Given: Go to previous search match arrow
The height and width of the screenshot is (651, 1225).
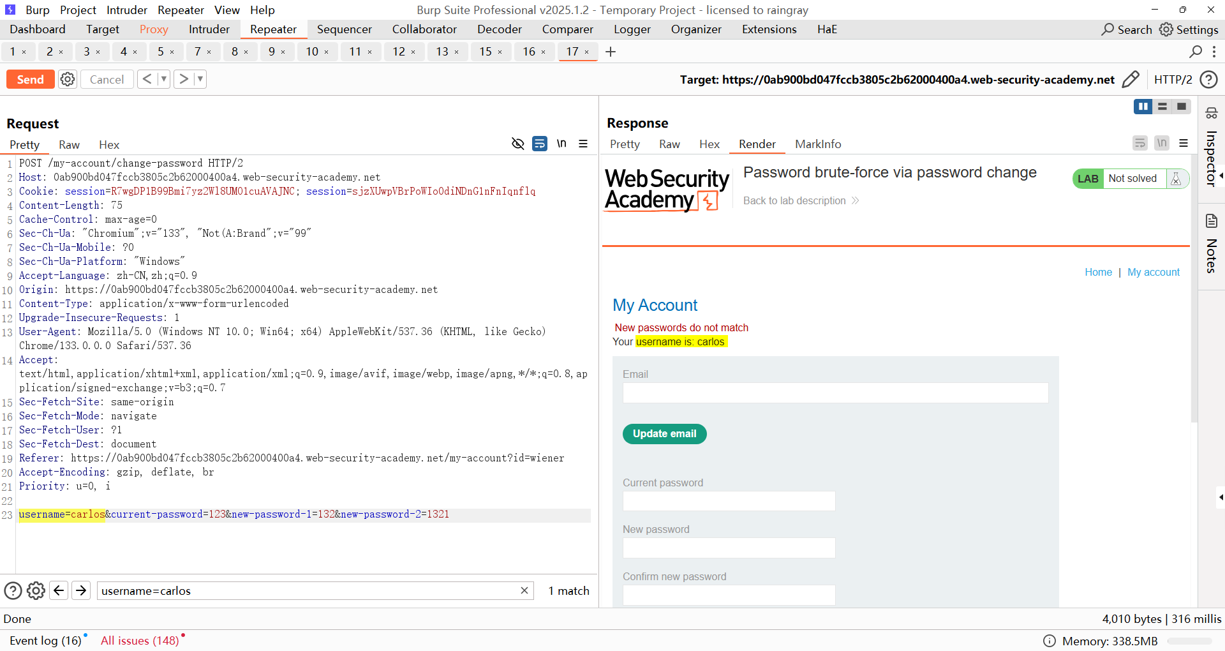Looking at the screenshot, I should (x=59, y=591).
